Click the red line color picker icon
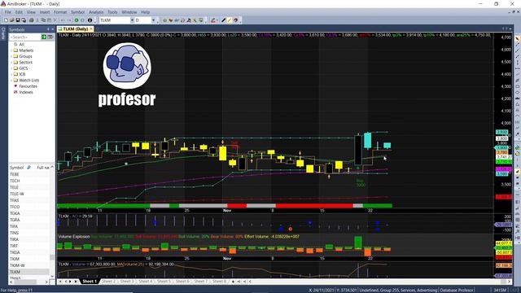Image resolution: width=521 pixels, height=293 pixels. pyautogui.click(x=213, y=20)
